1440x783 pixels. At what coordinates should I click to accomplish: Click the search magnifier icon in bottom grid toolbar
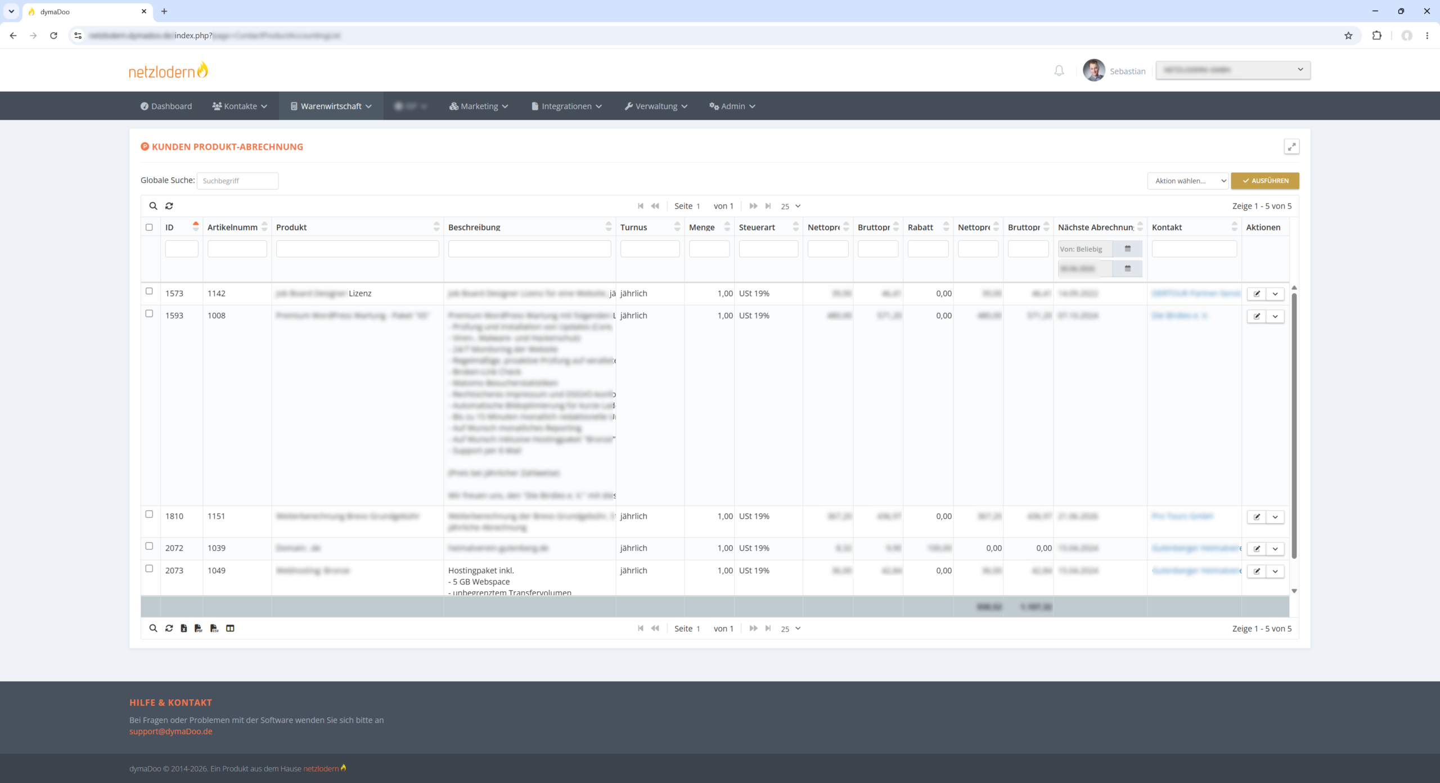pos(153,628)
